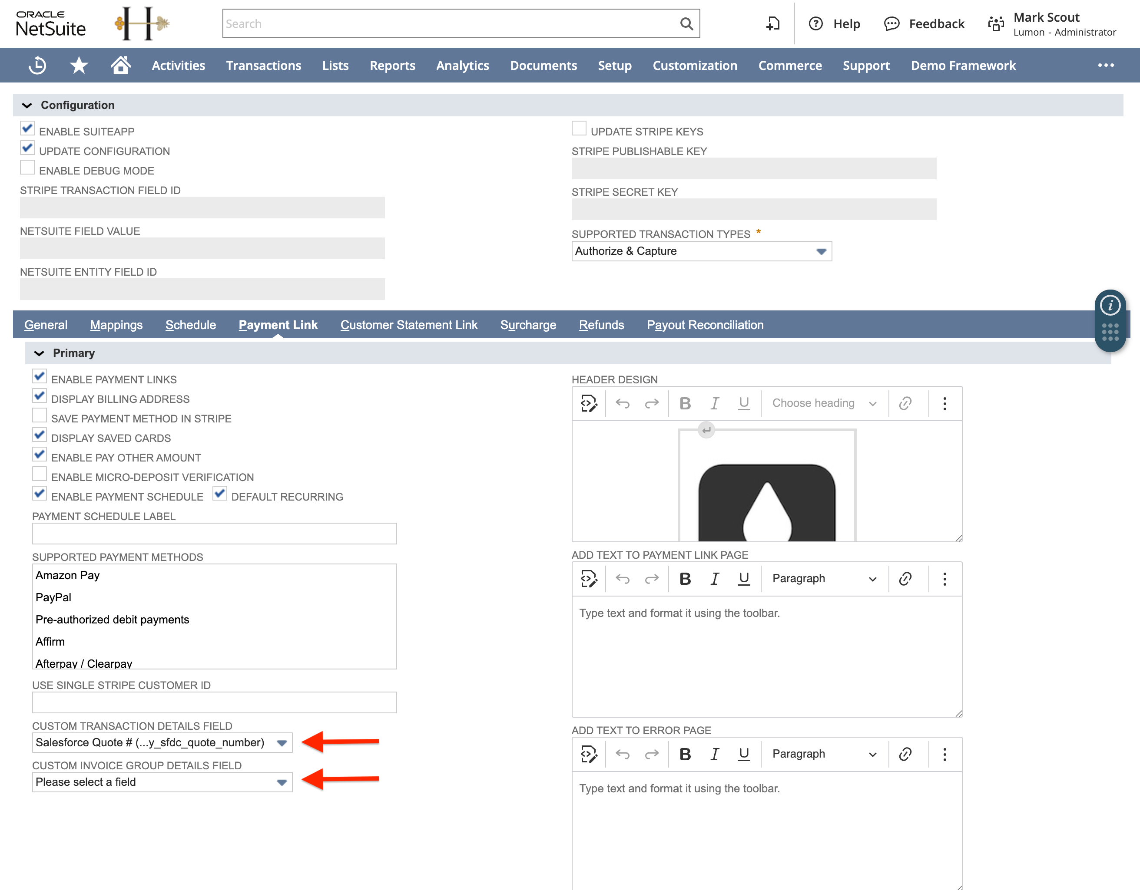Open source code view in Header Design editor
1140x890 pixels.
click(589, 403)
